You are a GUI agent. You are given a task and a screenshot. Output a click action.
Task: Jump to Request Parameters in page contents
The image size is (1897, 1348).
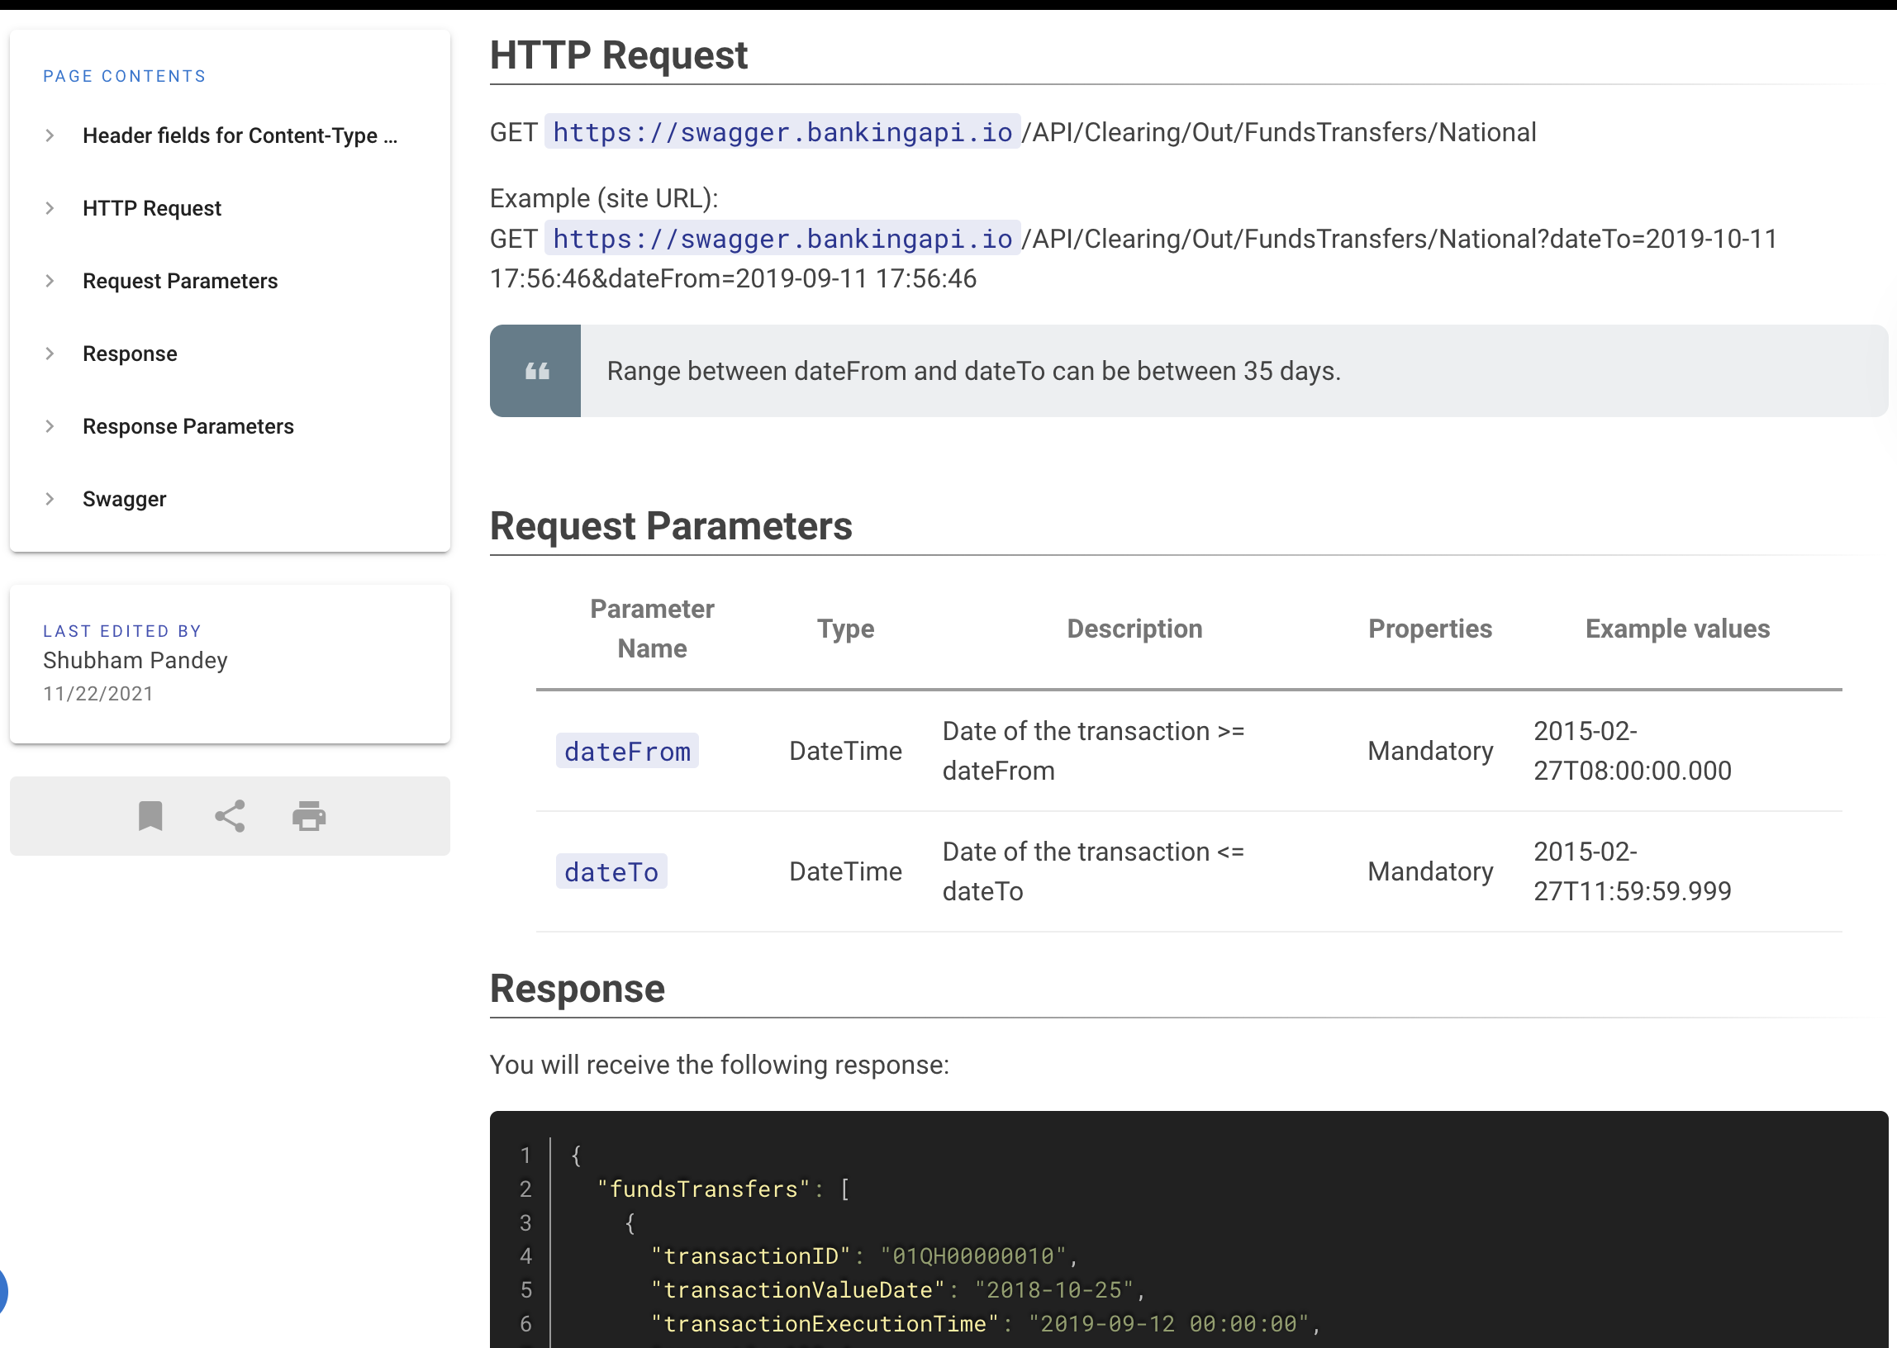coord(180,281)
